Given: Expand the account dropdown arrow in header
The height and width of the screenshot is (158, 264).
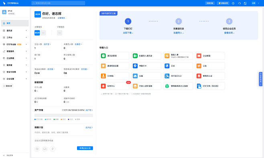Looking at the screenshot, I should [x=259, y=3].
